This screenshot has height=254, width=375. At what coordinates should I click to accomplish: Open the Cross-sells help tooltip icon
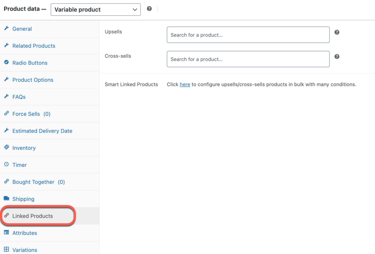tap(337, 57)
